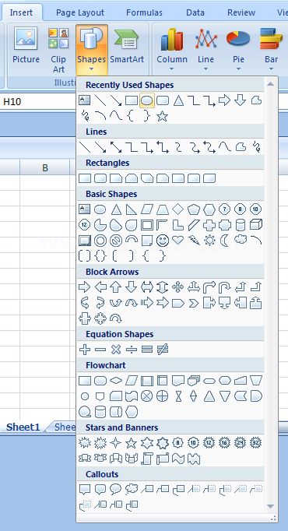Viewport: 288px width, 531px height.
Task: Click the Name Box showing H10
Action: [37, 101]
